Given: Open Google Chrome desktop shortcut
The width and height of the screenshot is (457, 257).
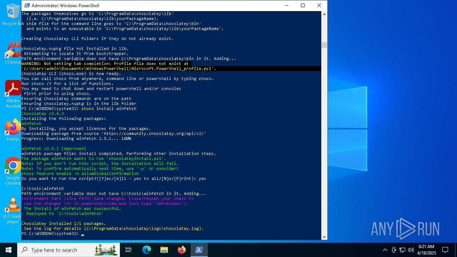Looking at the screenshot, I should click(x=13, y=171).
